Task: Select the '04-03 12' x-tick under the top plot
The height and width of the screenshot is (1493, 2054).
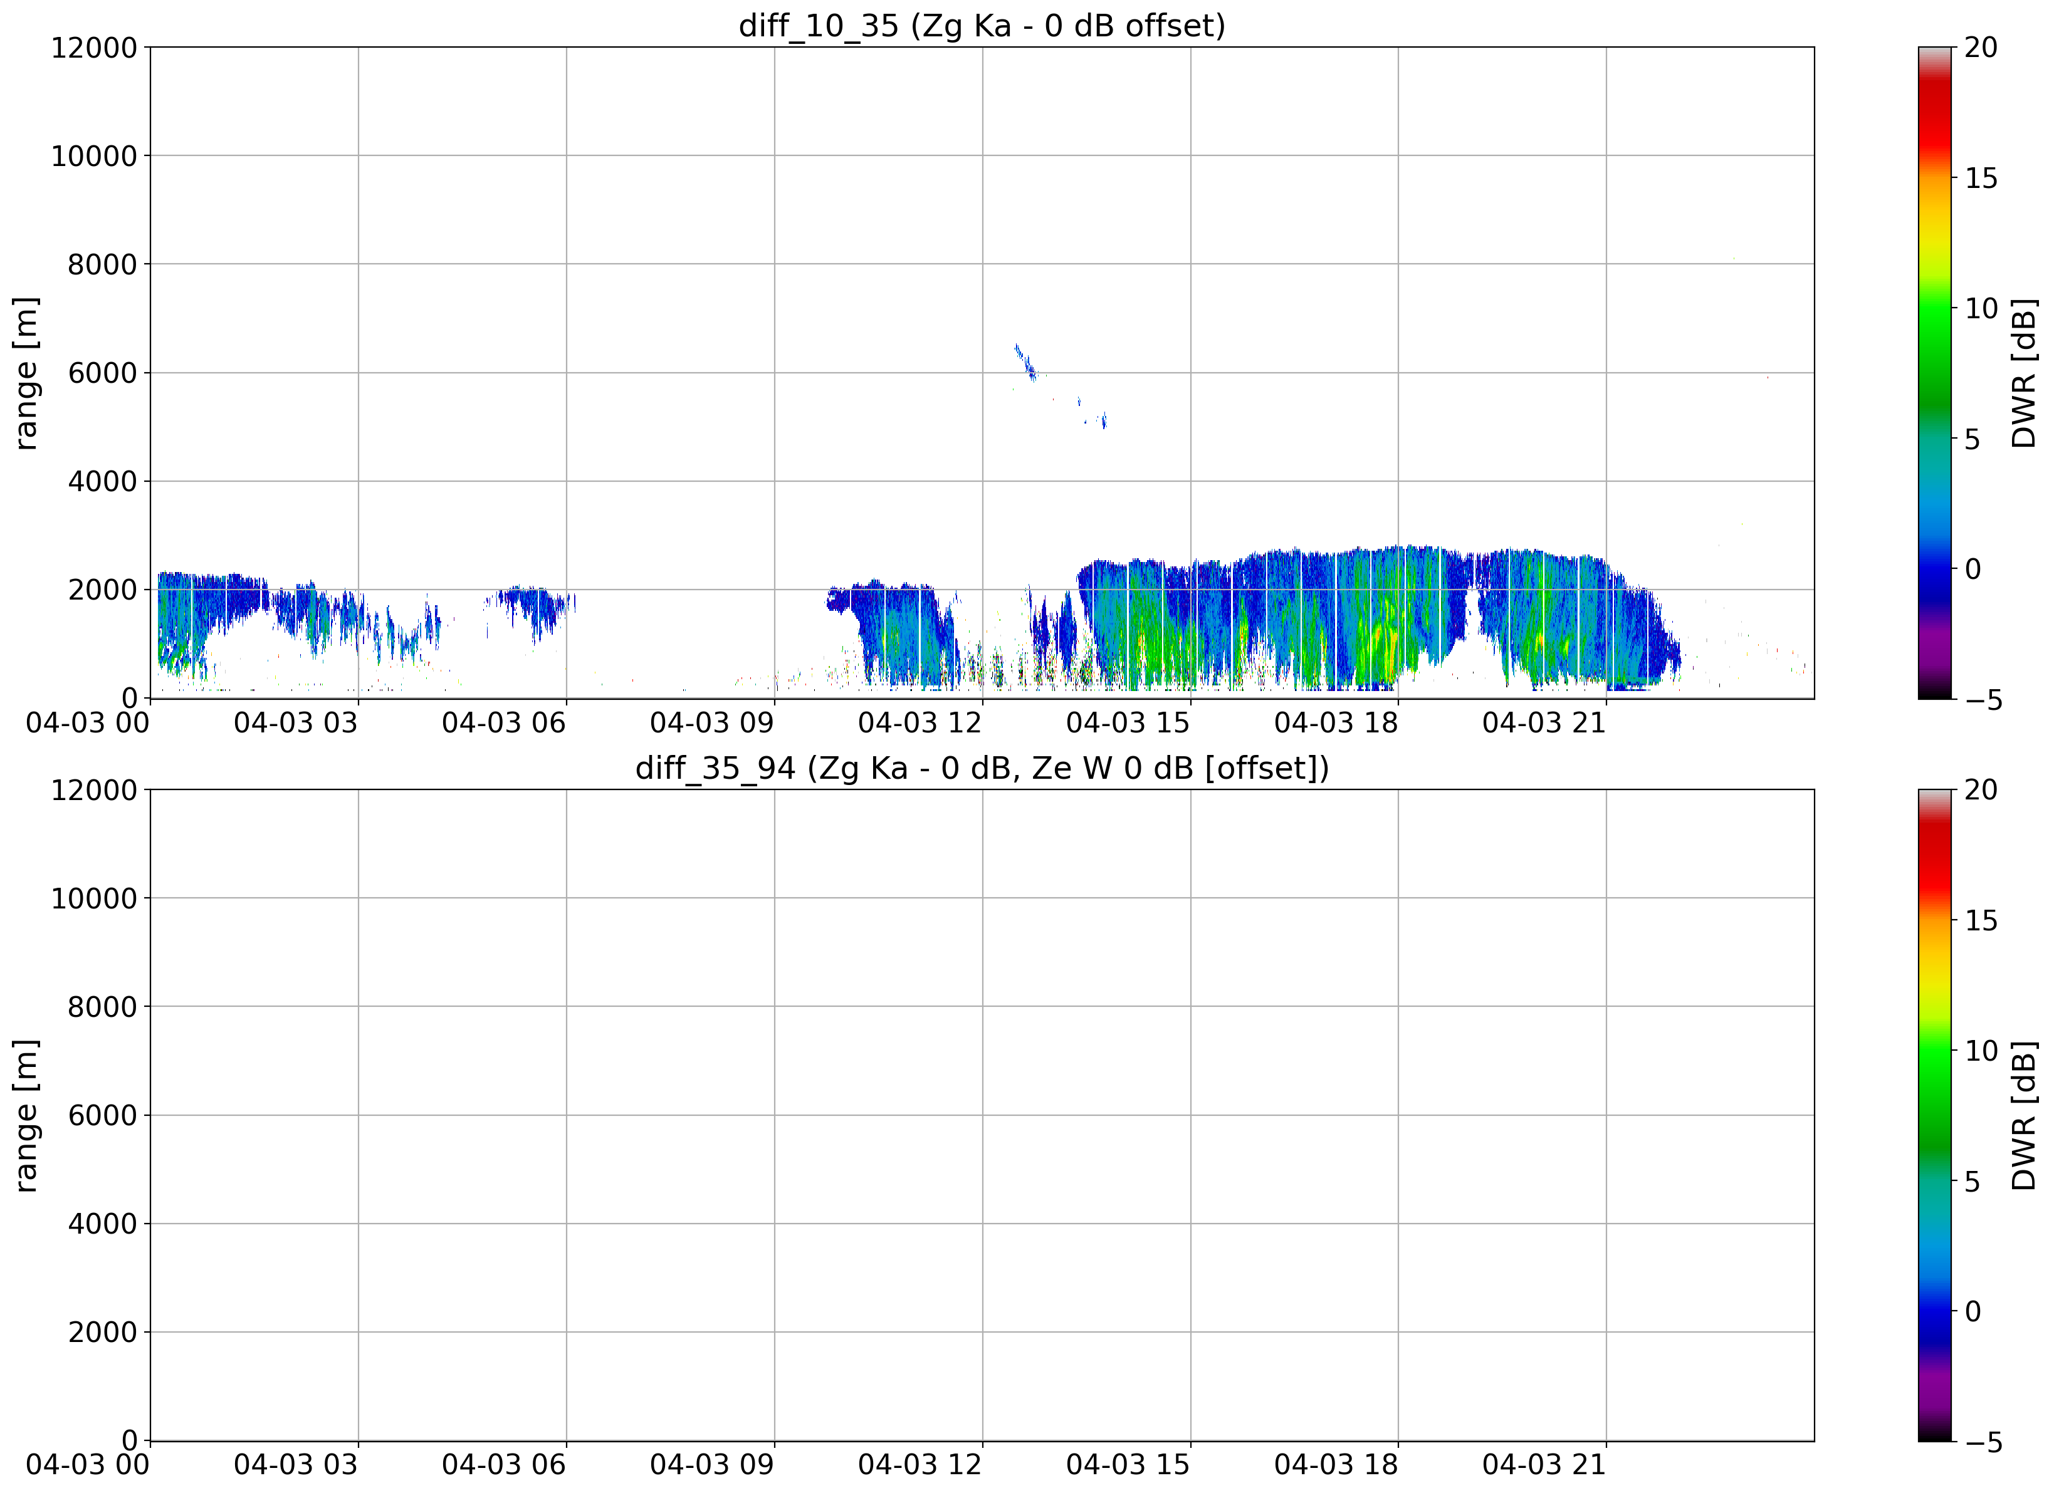Action: point(920,722)
